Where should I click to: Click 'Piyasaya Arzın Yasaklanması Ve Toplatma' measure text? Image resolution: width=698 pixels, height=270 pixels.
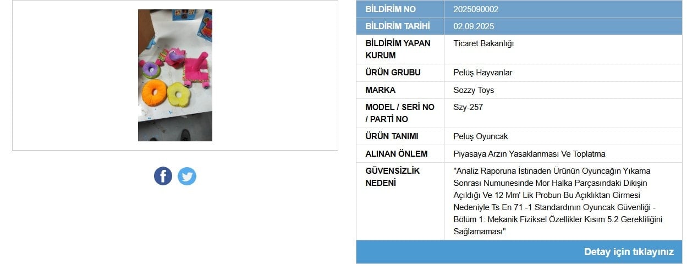pos(529,154)
